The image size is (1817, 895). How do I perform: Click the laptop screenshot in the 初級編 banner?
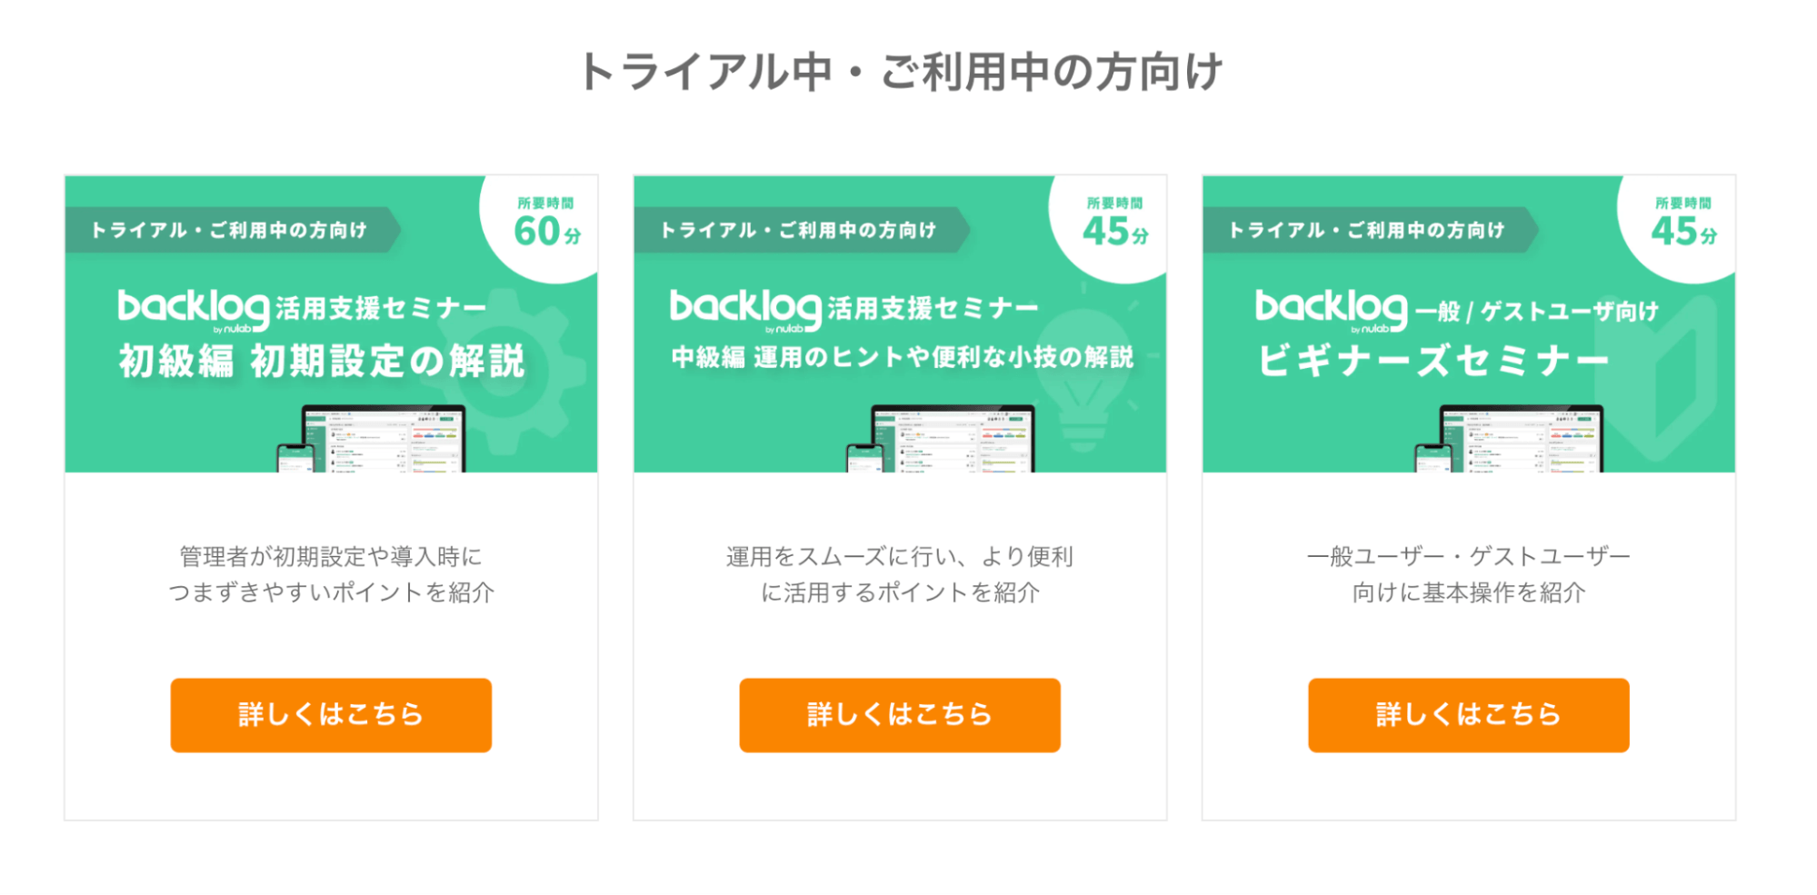point(384,440)
